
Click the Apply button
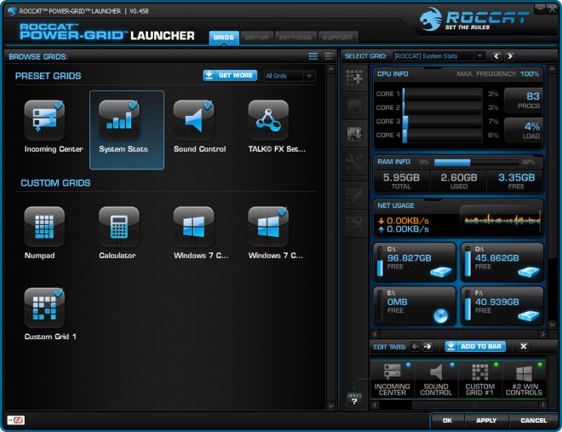coord(485,420)
